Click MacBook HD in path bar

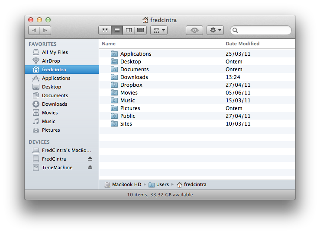pyautogui.click(x=123, y=184)
